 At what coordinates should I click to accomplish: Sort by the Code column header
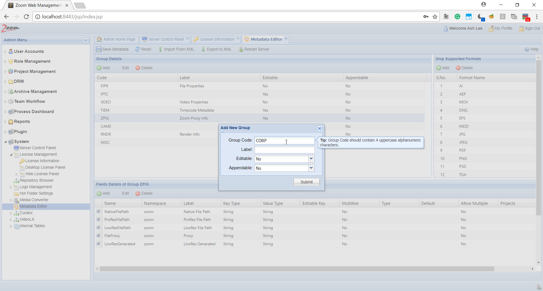click(136, 78)
